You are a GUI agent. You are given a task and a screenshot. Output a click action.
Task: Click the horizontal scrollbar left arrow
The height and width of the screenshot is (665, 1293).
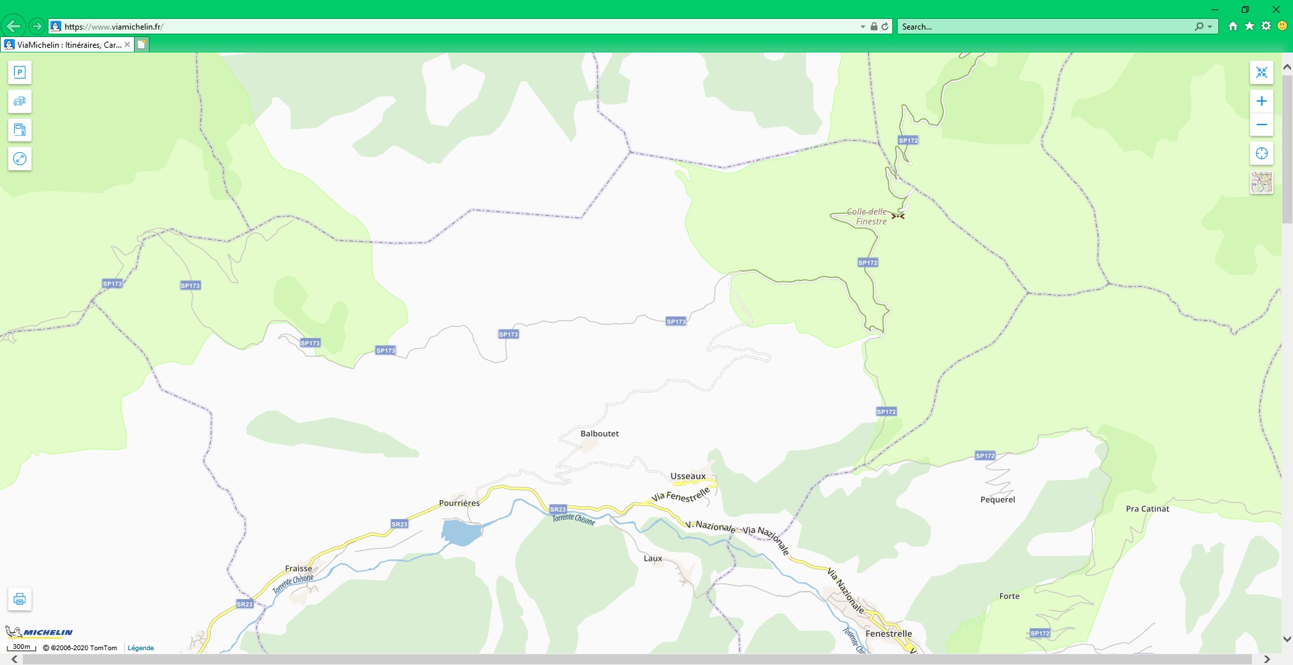coord(15,660)
